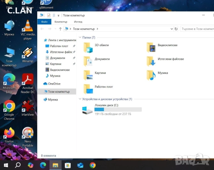
Task: Select Локален диск (C:) drive
Action: [112, 110]
